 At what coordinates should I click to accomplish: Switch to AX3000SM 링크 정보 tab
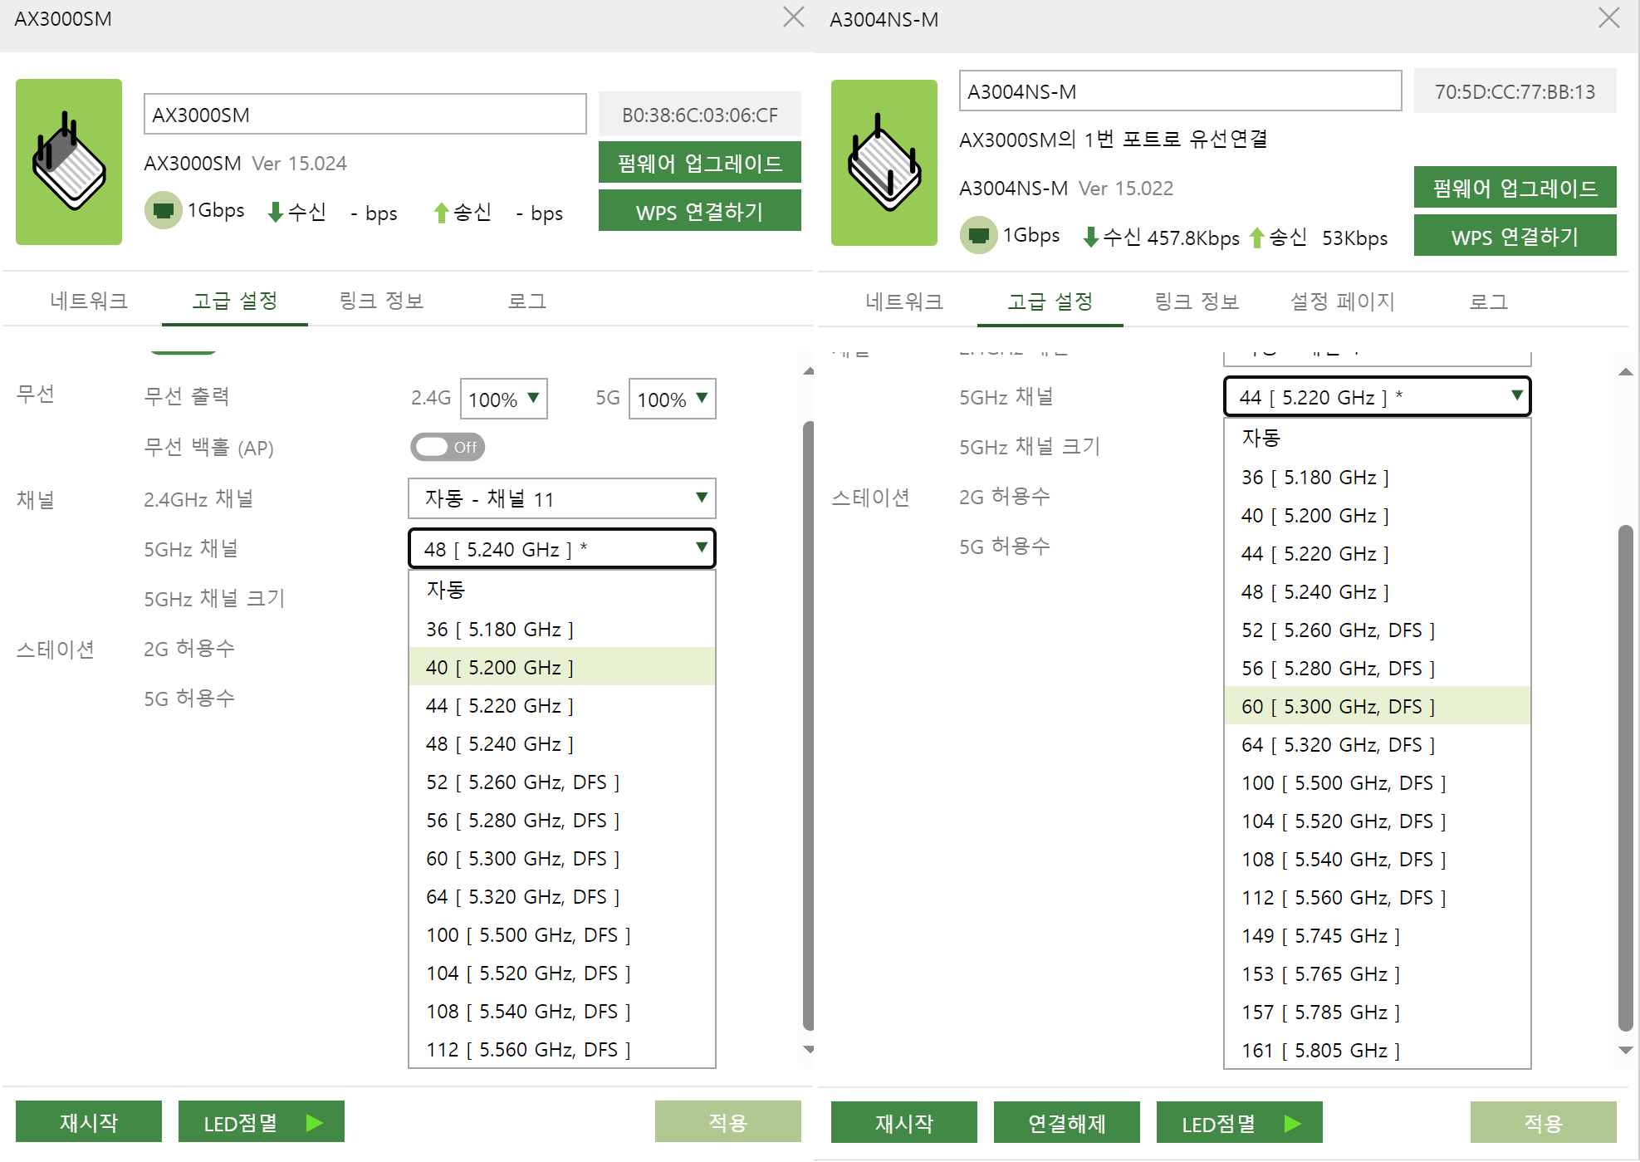click(x=381, y=301)
